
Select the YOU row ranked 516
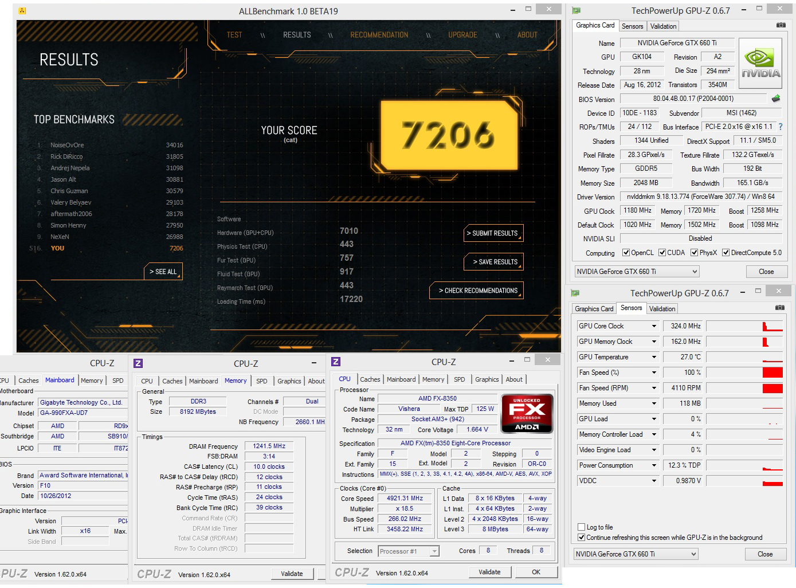pos(107,248)
